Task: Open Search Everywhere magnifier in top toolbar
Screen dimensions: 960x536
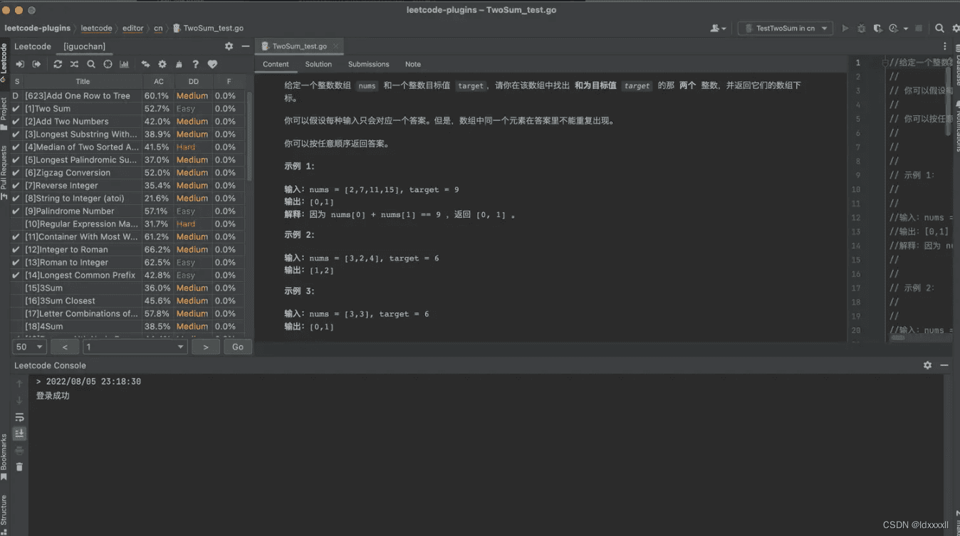Action: coord(939,28)
